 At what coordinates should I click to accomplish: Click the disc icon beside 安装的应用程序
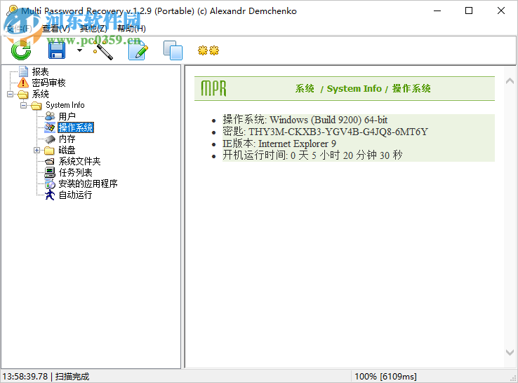pos(50,184)
